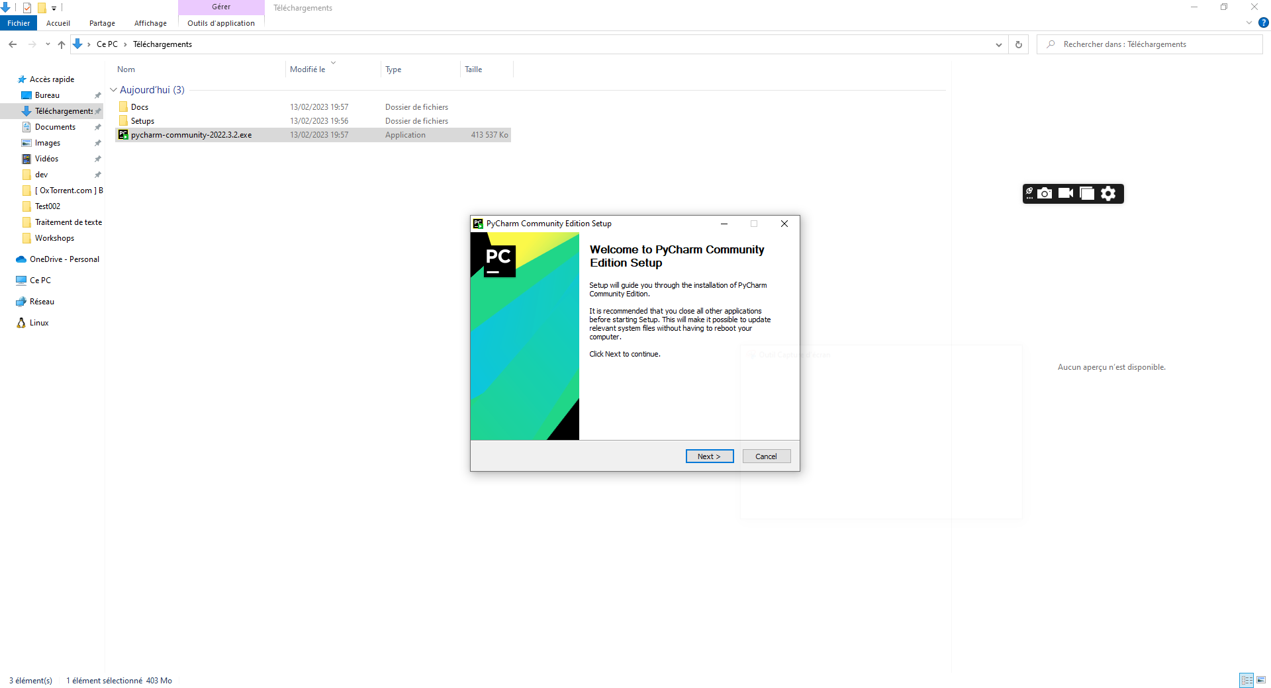Screen dimensions: 1271x688
Task: Click the PyCharm icon in setup title bar
Action: [x=478, y=224]
